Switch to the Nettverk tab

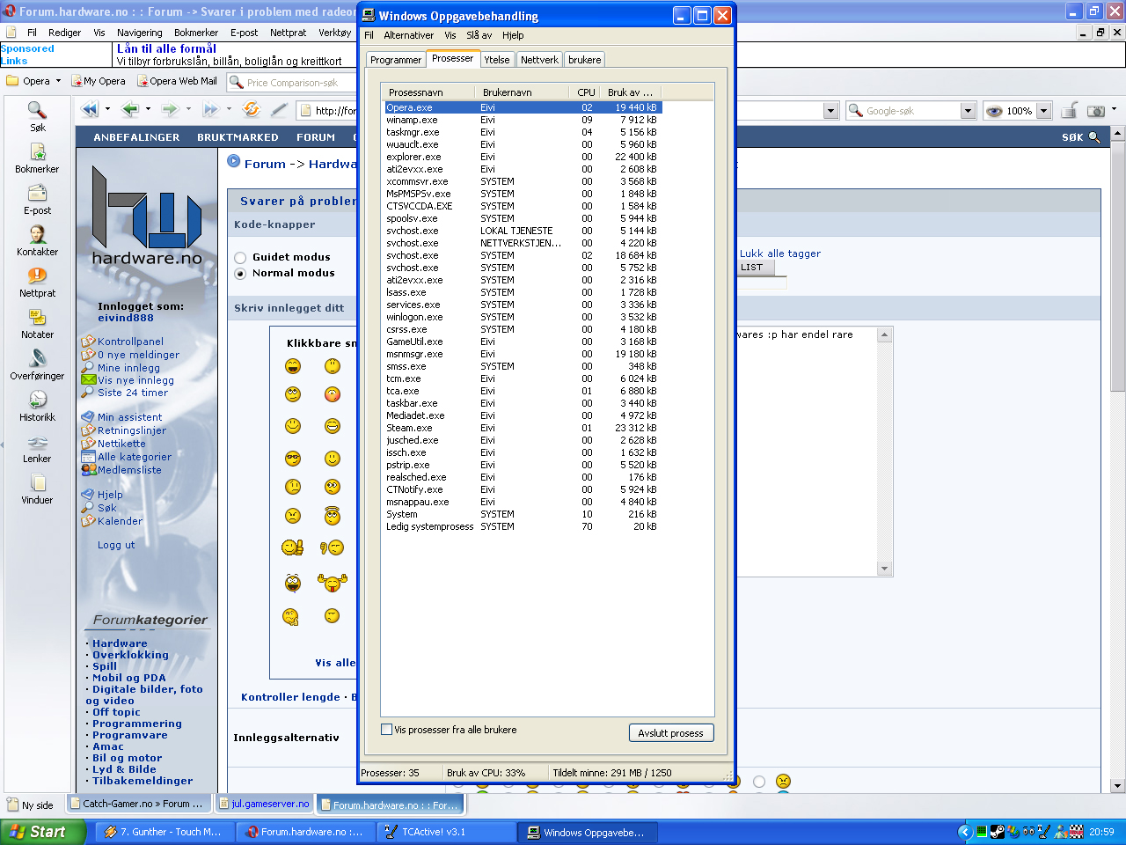539,60
